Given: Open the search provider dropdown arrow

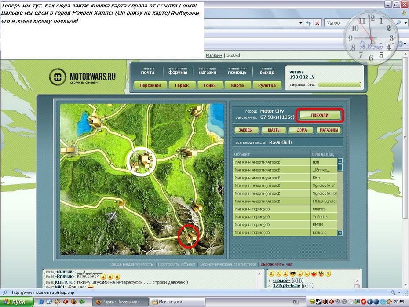Looking at the screenshot, I should tap(405, 23).
